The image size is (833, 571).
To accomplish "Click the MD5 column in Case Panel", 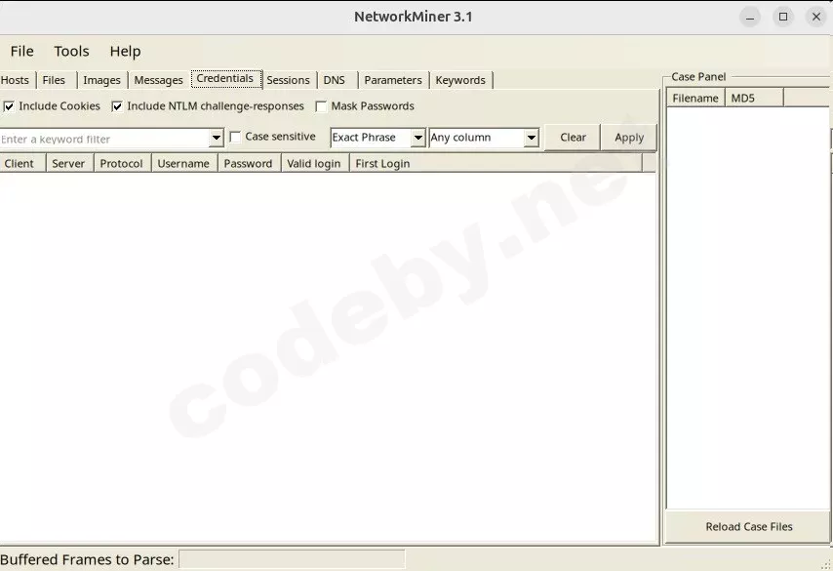I will (x=754, y=98).
